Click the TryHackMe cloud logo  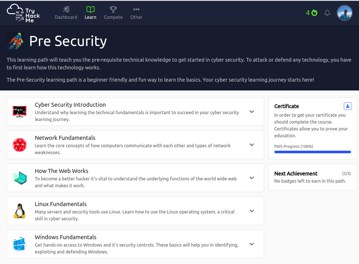pyautogui.click(x=23, y=13)
